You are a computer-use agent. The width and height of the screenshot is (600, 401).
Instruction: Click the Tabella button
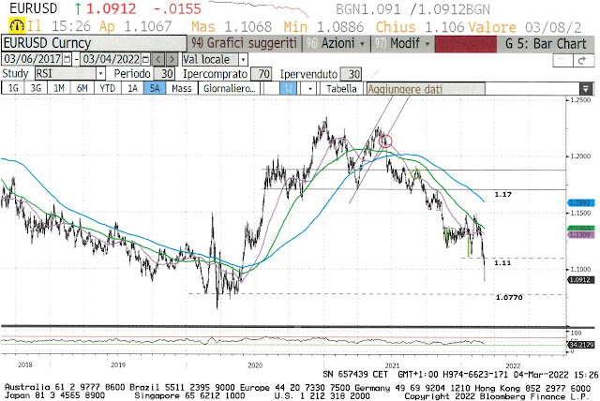pyautogui.click(x=341, y=89)
